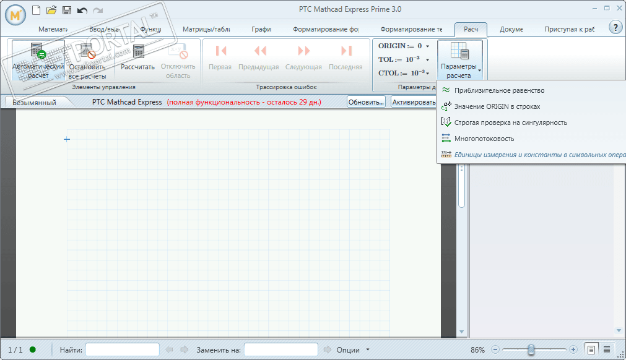Click the trial days remaining red text

tap(244, 102)
